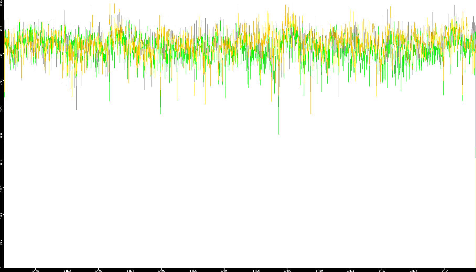
Task: Select the 14:03 time axis label
Action: click(x=99, y=271)
